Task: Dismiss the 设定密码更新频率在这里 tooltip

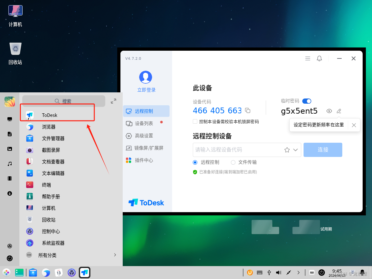Action: (x=354, y=125)
